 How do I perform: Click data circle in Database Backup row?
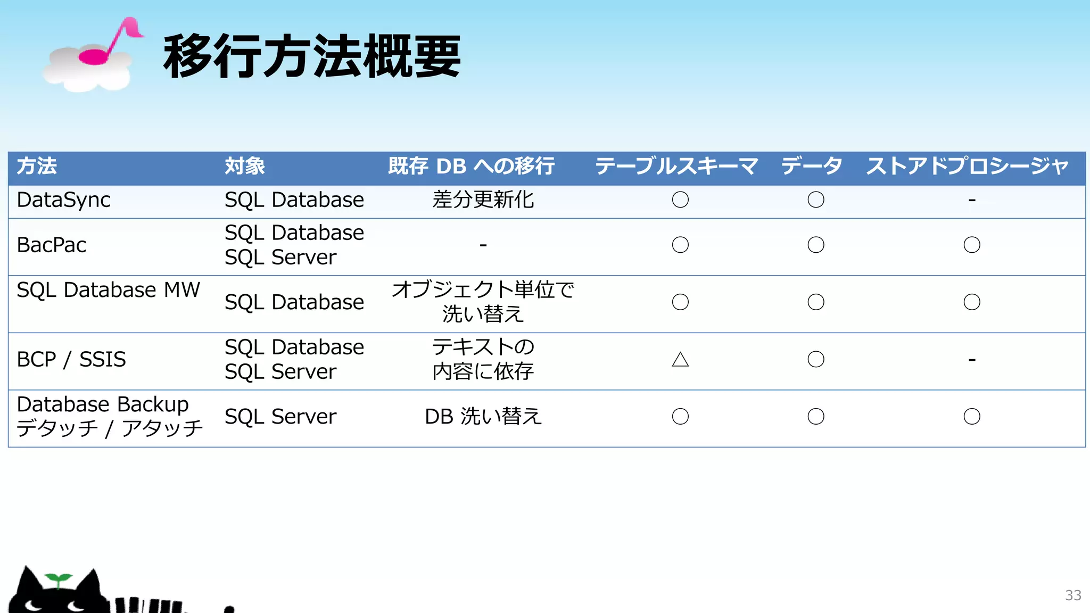coord(816,417)
